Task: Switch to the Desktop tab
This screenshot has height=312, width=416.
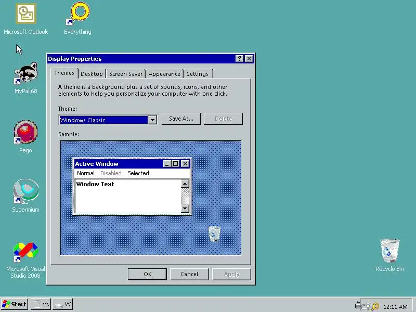Action: [x=92, y=74]
